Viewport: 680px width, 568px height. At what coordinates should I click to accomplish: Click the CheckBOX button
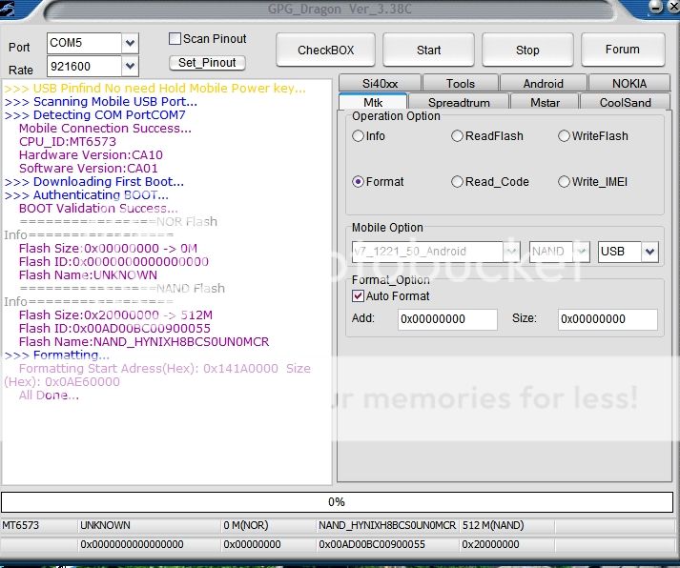click(x=325, y=51)
